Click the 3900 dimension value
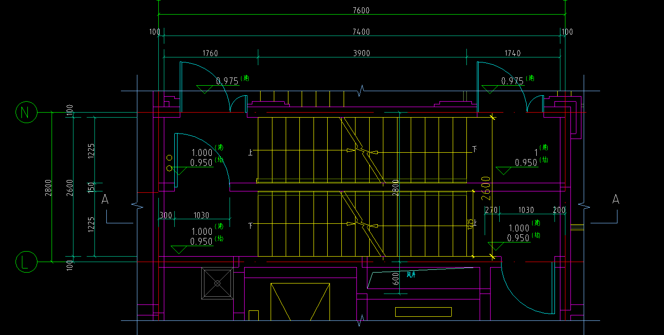This screenshot has height=335, width=664. 361,53
